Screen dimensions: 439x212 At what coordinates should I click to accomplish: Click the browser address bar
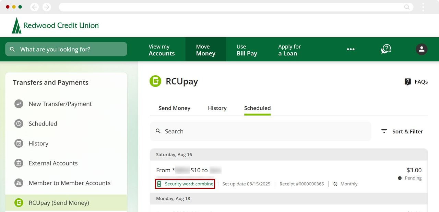point(236,7)
